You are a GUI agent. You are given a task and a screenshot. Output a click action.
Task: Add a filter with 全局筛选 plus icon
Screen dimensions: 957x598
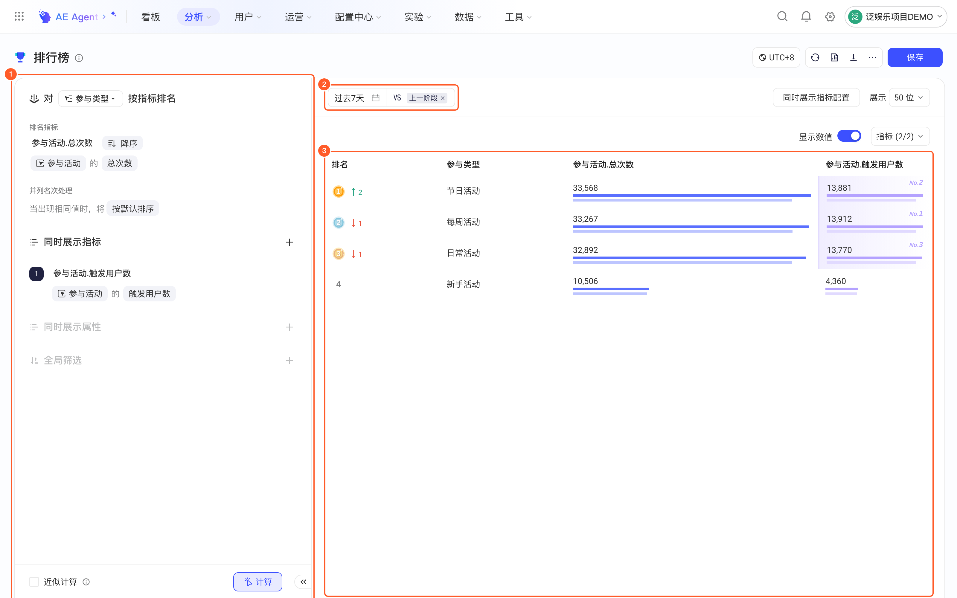289,361
